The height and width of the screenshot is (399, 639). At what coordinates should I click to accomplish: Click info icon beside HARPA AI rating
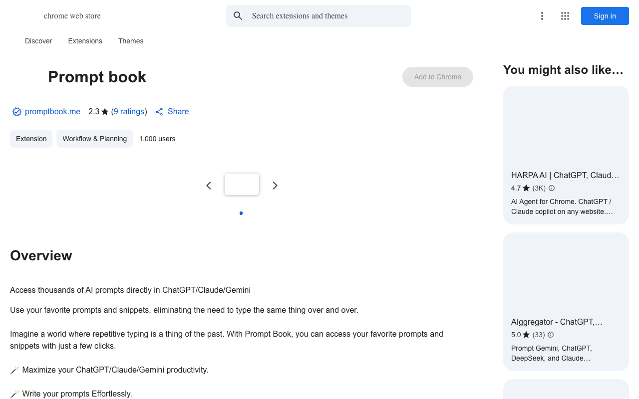pos(552,188)
